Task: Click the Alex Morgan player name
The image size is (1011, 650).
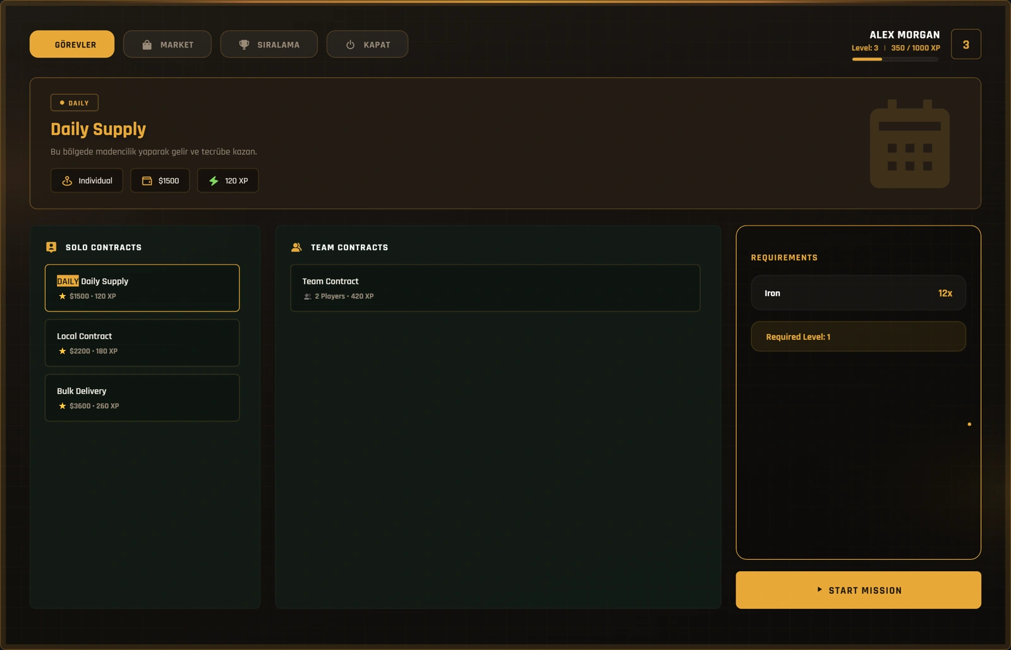Action: (x=904, y=35)
